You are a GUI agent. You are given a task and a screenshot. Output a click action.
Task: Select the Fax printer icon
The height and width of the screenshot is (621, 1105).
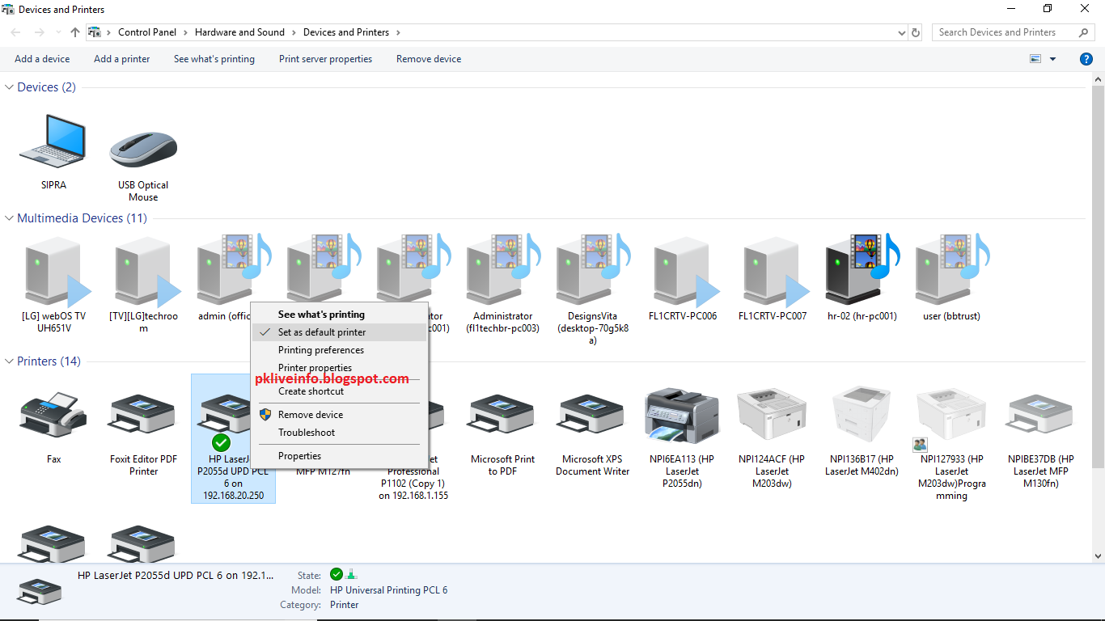[x=53, y=414]
